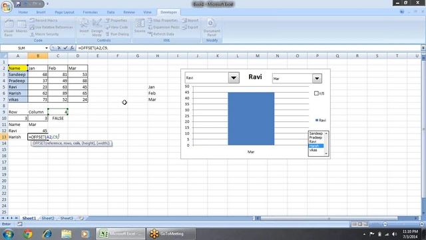Open Windows Start menu
The image size is (426, 240).
point(8,234)
